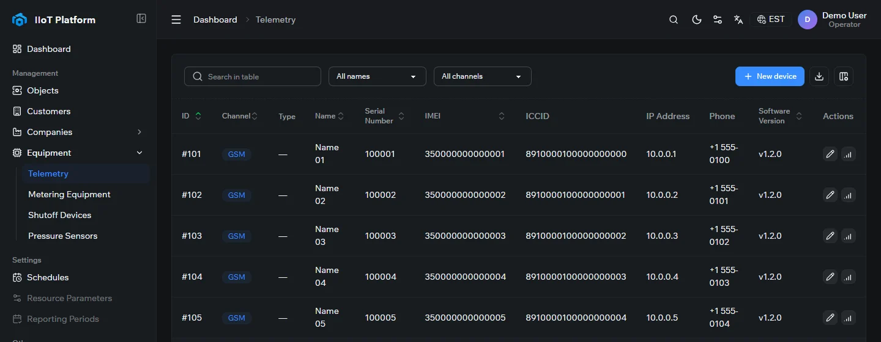
Task: Open signal stats for device #101
Action: [848, 154]
